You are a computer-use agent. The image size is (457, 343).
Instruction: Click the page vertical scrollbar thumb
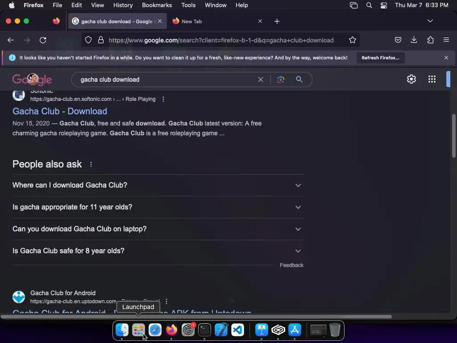(453, 136)
